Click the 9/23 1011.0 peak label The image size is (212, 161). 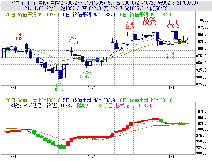[x=71, y=41]
